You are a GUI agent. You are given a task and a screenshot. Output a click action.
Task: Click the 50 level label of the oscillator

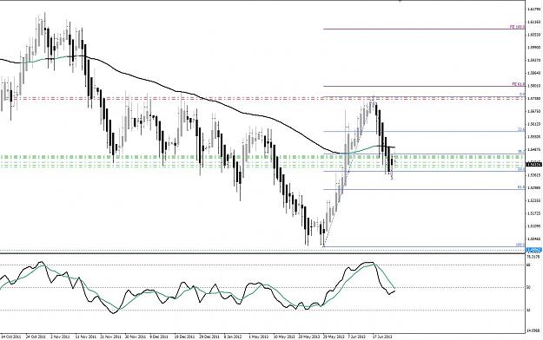[x=528, y=288]
